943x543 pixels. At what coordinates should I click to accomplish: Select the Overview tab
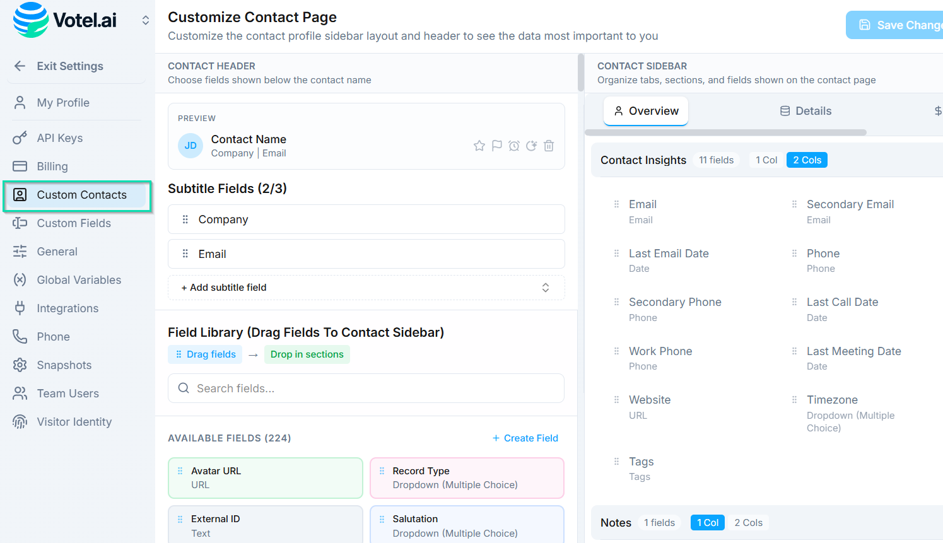[646, 111]
